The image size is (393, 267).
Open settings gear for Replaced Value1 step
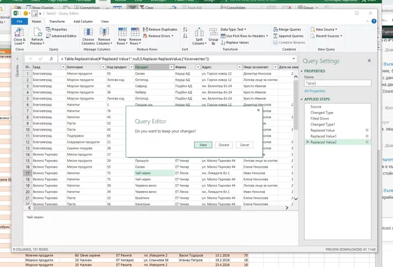point(367,136)
